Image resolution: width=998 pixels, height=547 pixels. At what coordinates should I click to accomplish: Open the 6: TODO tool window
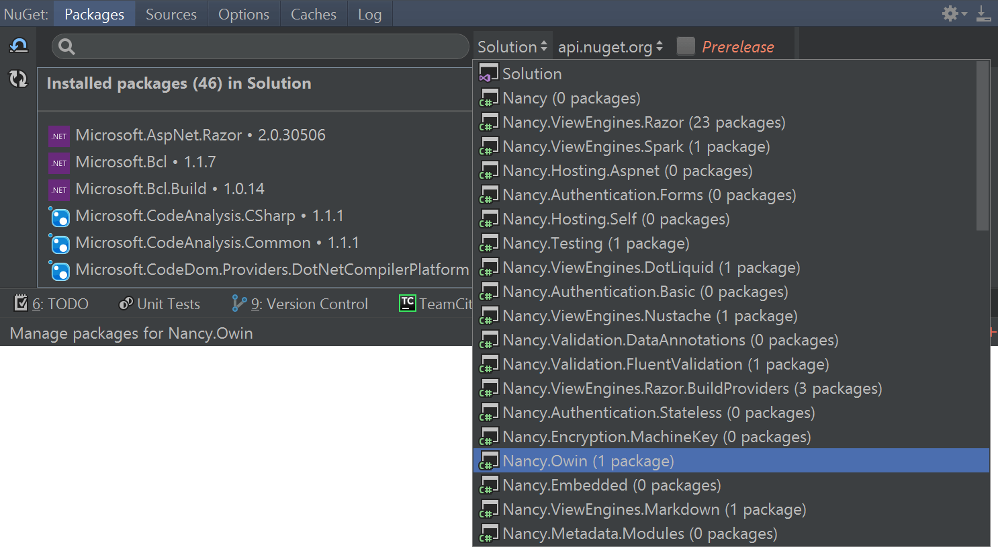pyautogui.click(x=52, y=304)
